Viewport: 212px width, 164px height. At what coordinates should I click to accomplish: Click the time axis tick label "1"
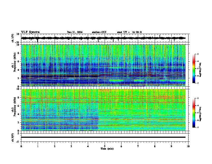[38, 146]
